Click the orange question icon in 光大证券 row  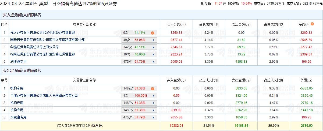click(x=152, y=33)
